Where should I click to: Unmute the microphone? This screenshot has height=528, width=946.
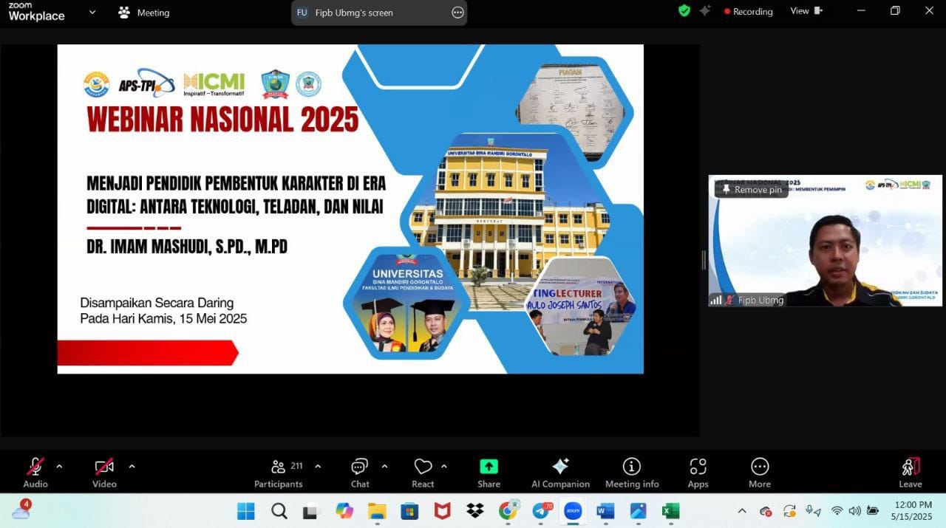pos(35,471)
